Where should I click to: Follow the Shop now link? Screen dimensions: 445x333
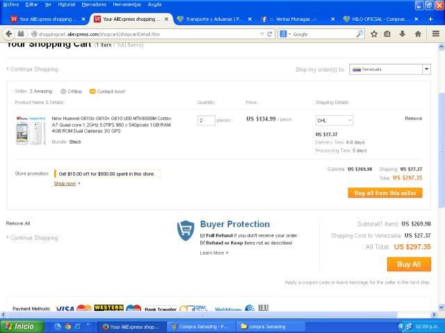[x=65, y=183]
